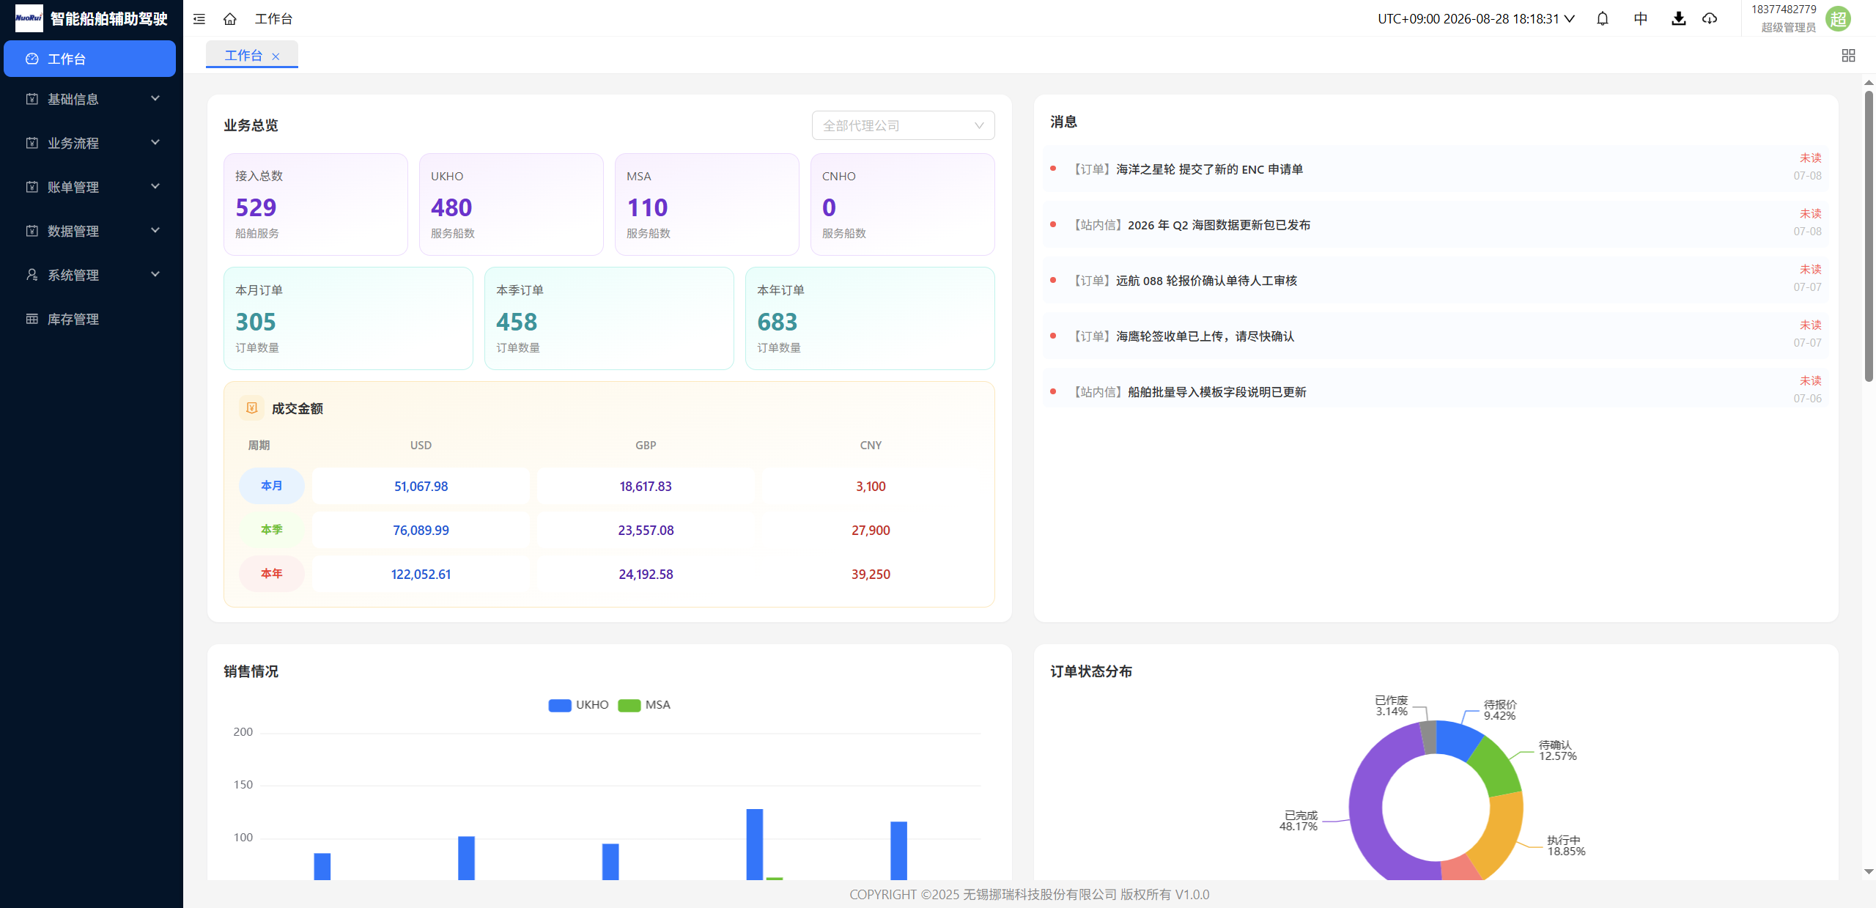Click the NuoRui logo
Viewport: 1876px width, 908px height.
tap(29, 18)
